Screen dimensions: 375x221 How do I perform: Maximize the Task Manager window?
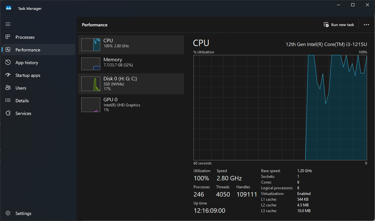pos(352,5)
